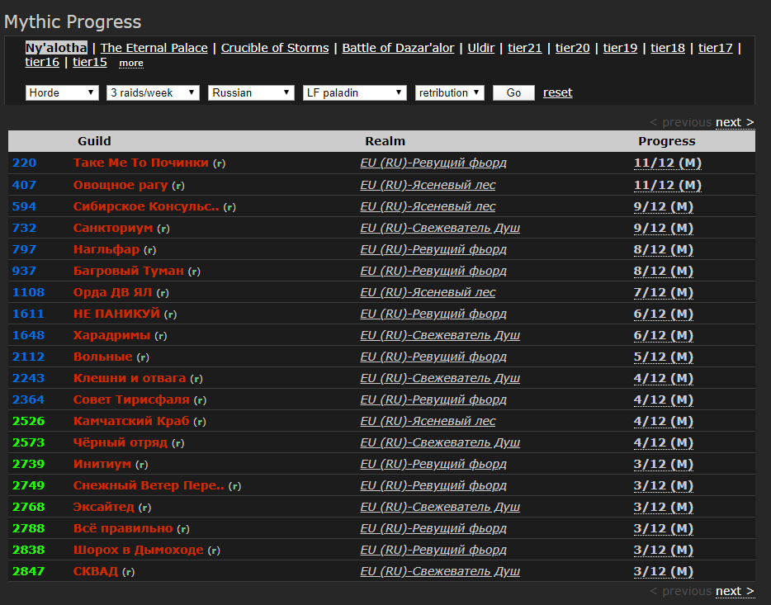Screen dimensions: 771x605
Task: Open the raids per week dropdown
Action: click(153, 92)
